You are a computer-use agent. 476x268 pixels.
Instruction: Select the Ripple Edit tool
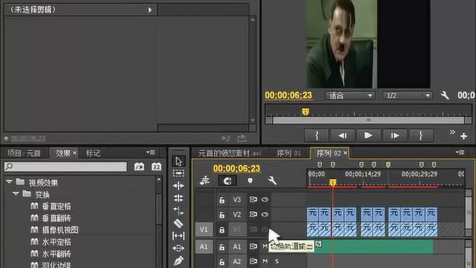pyautogui.click(x=179, y=186)
